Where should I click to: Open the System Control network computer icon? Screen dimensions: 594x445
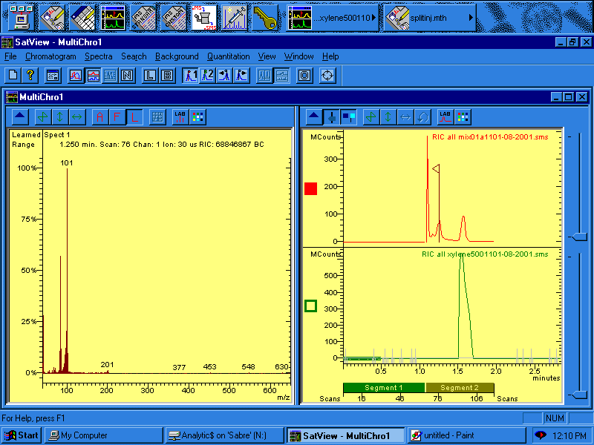click(x=22, y=17)
